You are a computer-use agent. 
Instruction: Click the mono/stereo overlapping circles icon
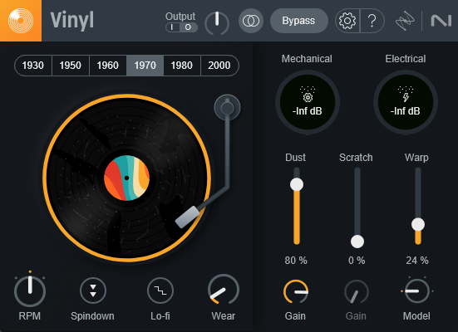coord(251,21)
